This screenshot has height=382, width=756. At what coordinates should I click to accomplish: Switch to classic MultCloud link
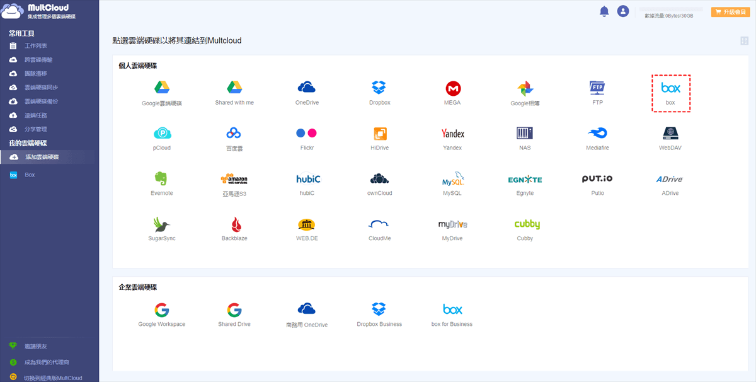tap(53, 378)
